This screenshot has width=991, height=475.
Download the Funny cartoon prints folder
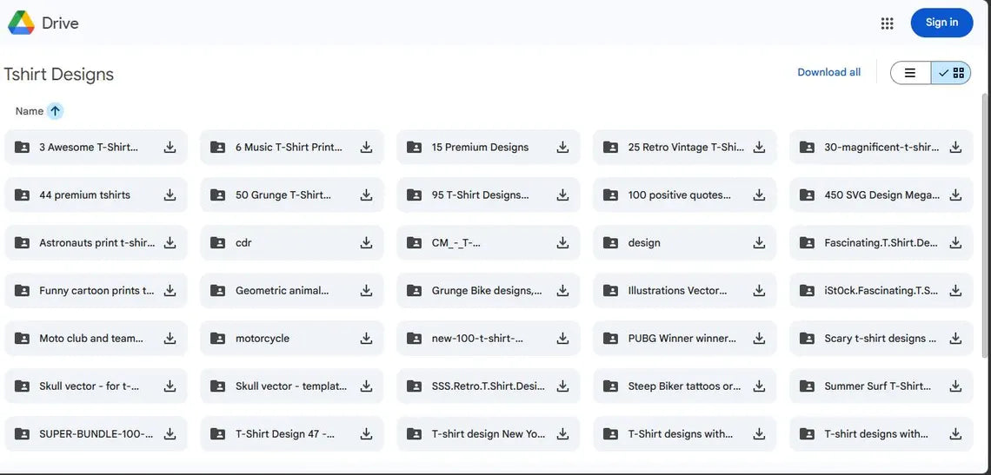170,291
